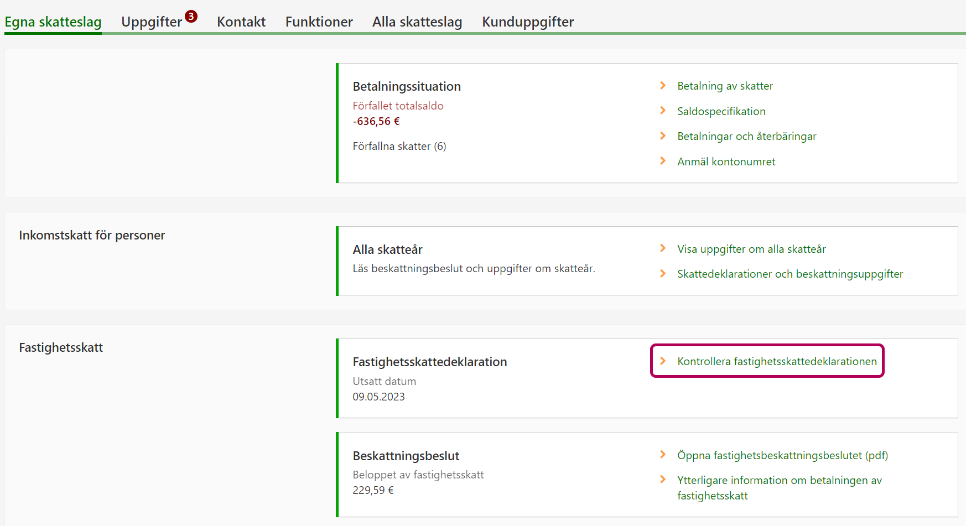Click the red notification badge showing 3
Screen dimensions: 966x526
tap(191, 16)
